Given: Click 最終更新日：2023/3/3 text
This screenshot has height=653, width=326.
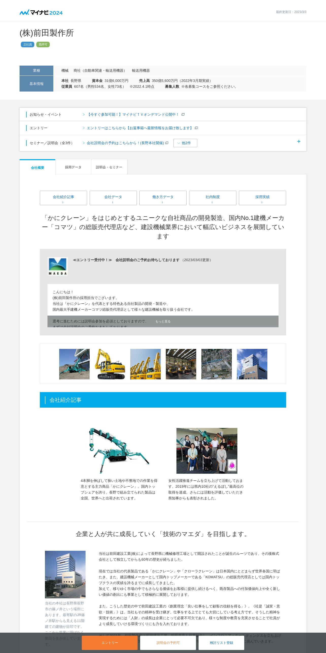Looking at the screenshot, I should pos(291,12).
